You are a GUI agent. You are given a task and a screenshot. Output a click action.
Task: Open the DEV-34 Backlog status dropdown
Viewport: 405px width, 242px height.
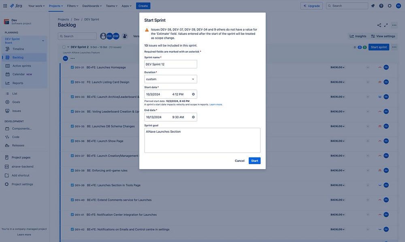[x=337, y=111]
